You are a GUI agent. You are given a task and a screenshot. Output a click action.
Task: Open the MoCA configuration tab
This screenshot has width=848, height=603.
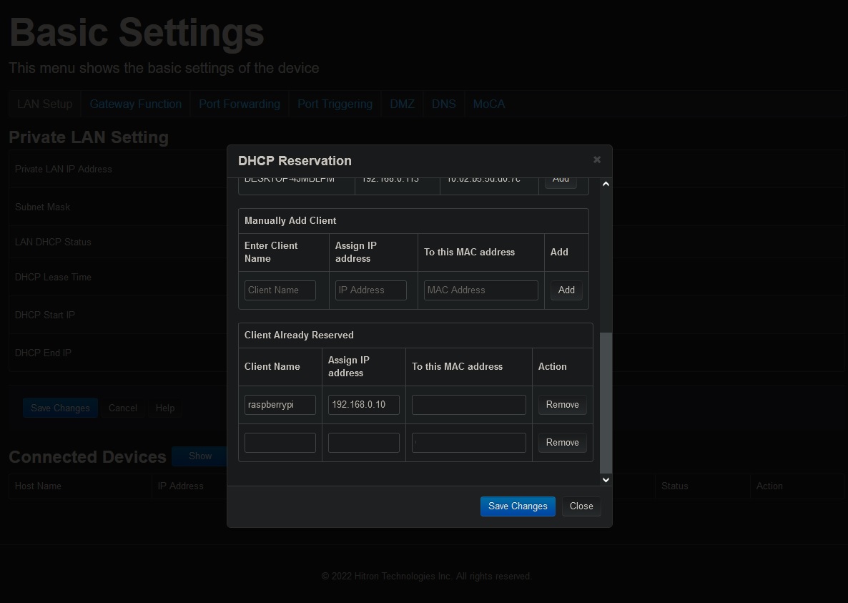click(x=488, y=104)
